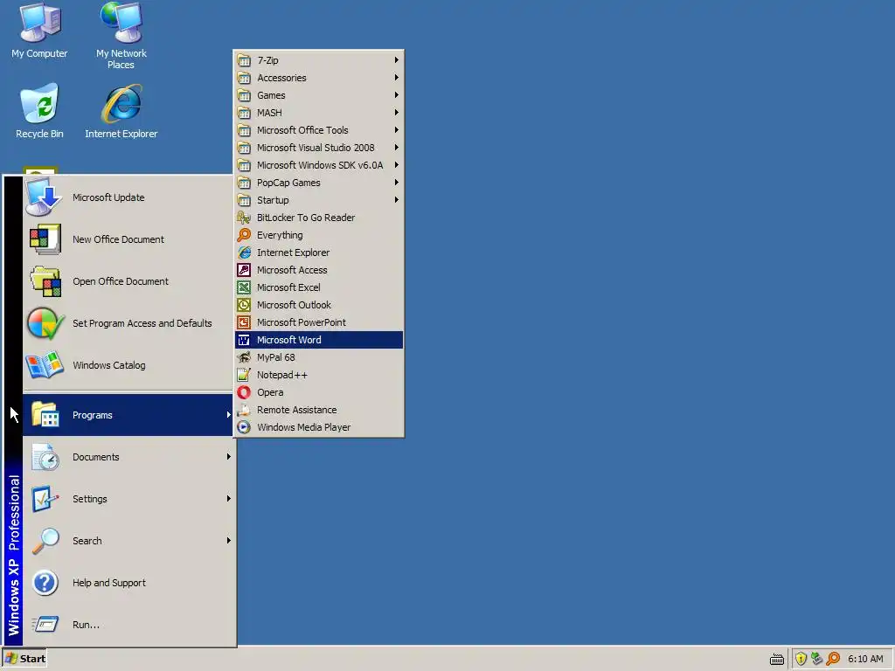Image resolution: width=895 pixels, height=671 pixels.
Task: Click the Microsoft Word icon in Programs list
Action: [x=244, y=340]
